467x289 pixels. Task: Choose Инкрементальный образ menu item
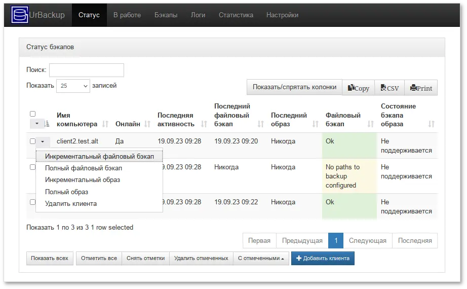(99, 180)
